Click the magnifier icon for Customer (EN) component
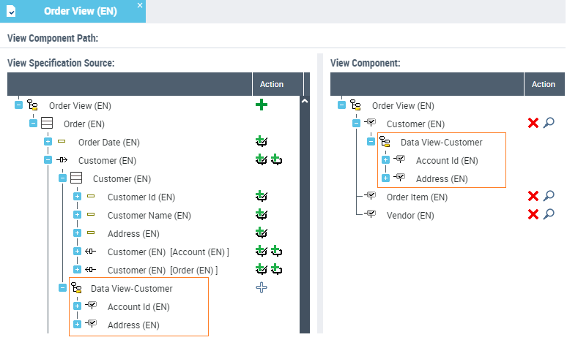 [549, 123]
